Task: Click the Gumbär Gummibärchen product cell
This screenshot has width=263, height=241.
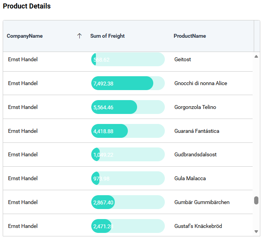Action: 202,202
